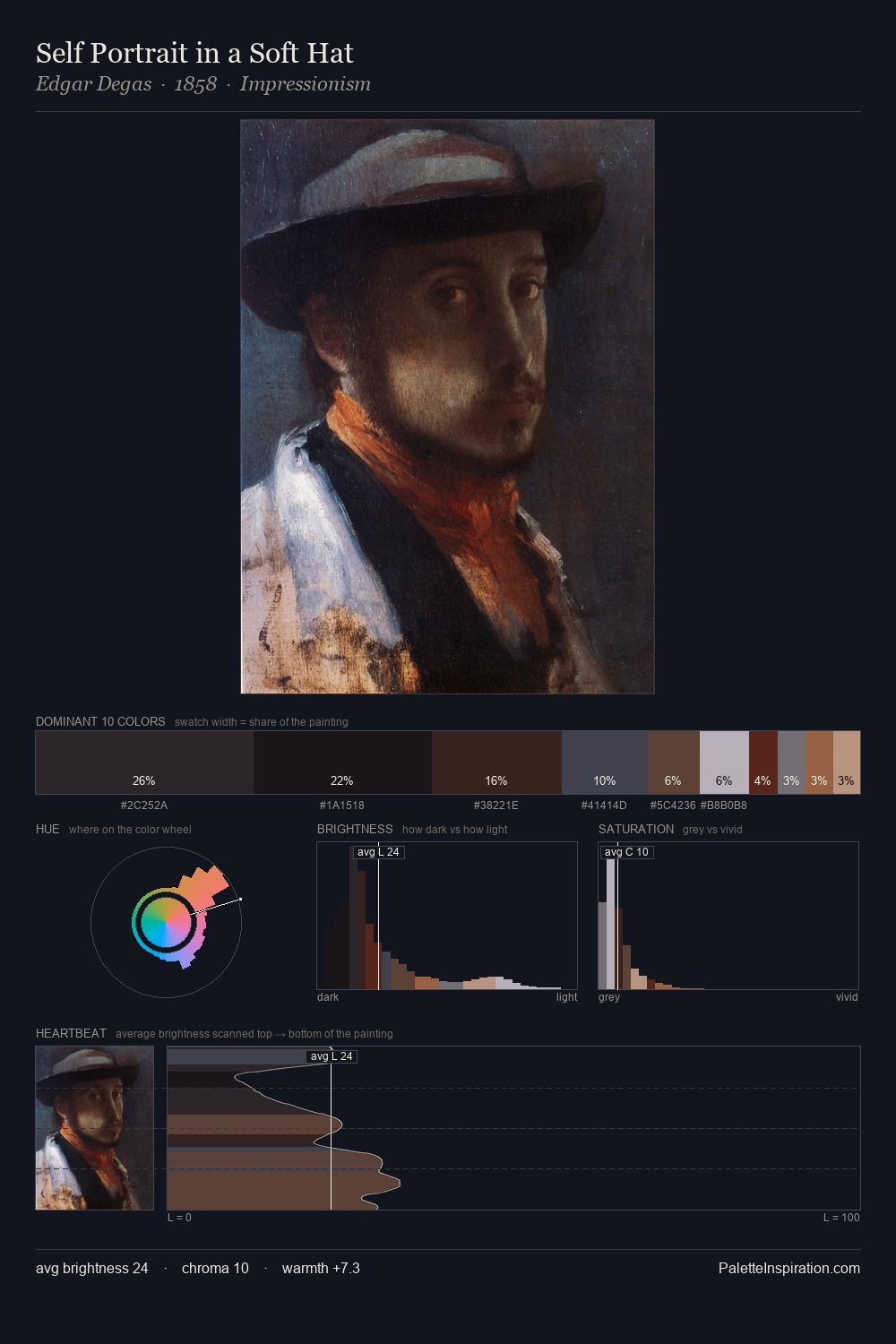896x1344 pixels.
Task: Click 'L = 100' heartbeat axis label
Action: [x=841, y=1218]
